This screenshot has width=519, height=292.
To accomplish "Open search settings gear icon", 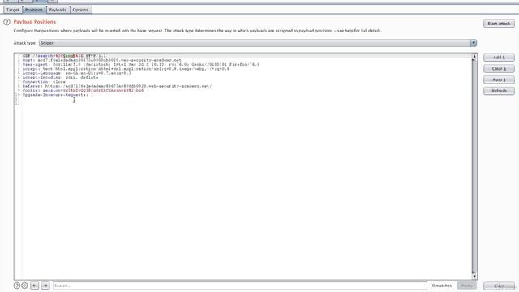I will 24,286.
